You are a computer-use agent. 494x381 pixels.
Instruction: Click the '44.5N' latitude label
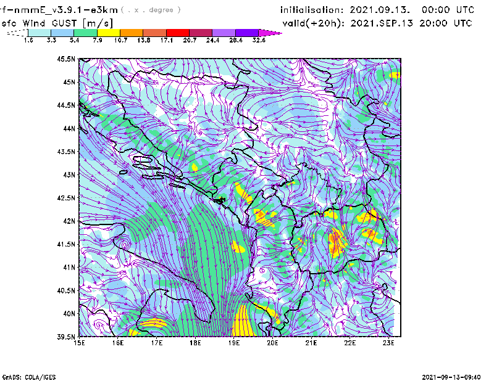click(66, 105)
